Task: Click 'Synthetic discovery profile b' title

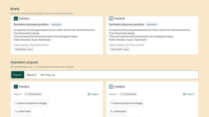Action: click(127, 25)
